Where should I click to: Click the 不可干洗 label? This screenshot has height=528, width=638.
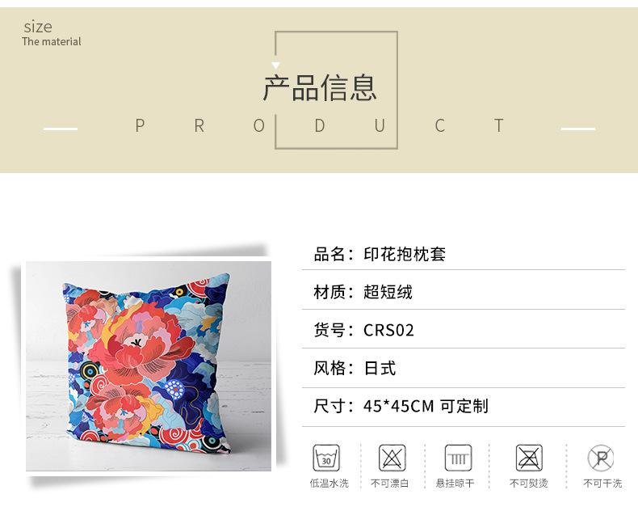coord(602,484)
